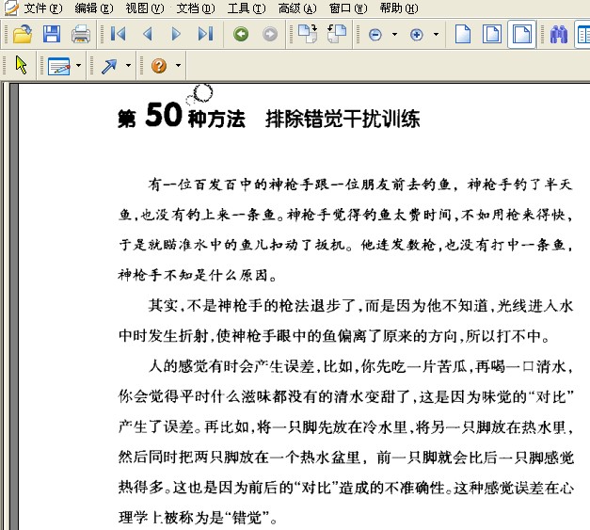Expand the arrow drawing tool dropdown
This screenshot has height=530, width=590.
tap(128, 65)
